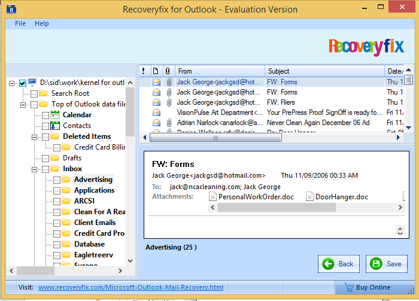Click the folder tree scroll-up arrow
Image resolution: width=419 pixels, height=301 pixels.
(130, 83)
